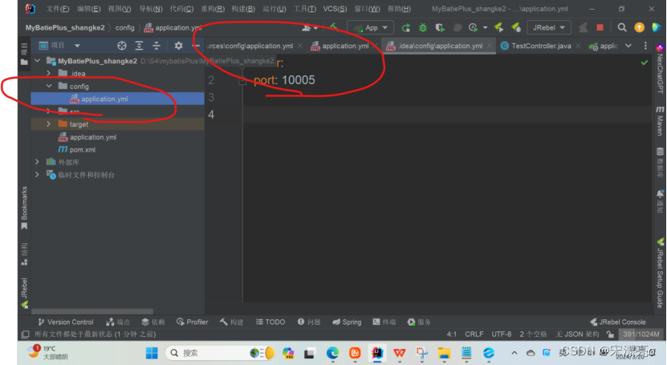Collapse the config folder
The image size is (667, 365).
pos(49,86)
